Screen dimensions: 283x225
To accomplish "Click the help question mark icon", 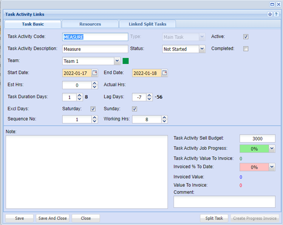I will click(x=276, y=14).
